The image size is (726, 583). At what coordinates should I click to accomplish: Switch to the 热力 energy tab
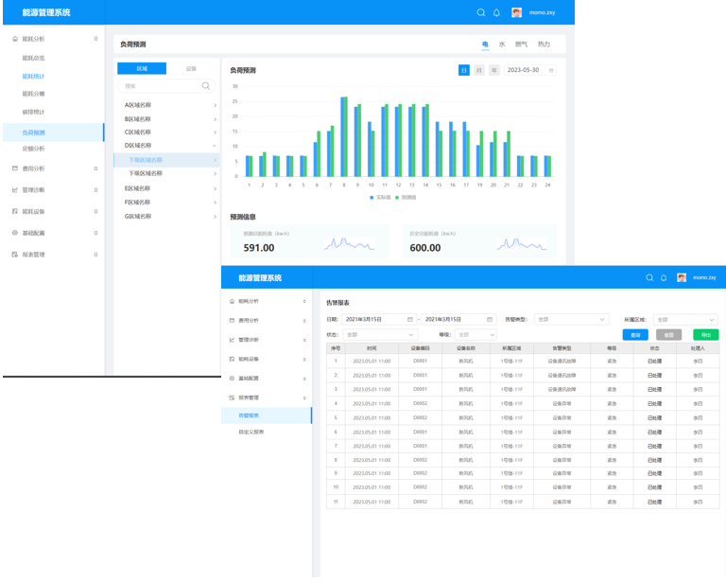tap(544, 44)
